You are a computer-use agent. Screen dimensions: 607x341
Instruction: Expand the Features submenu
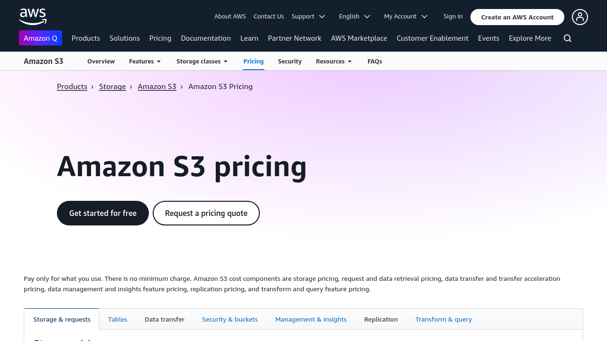point(145,62)
